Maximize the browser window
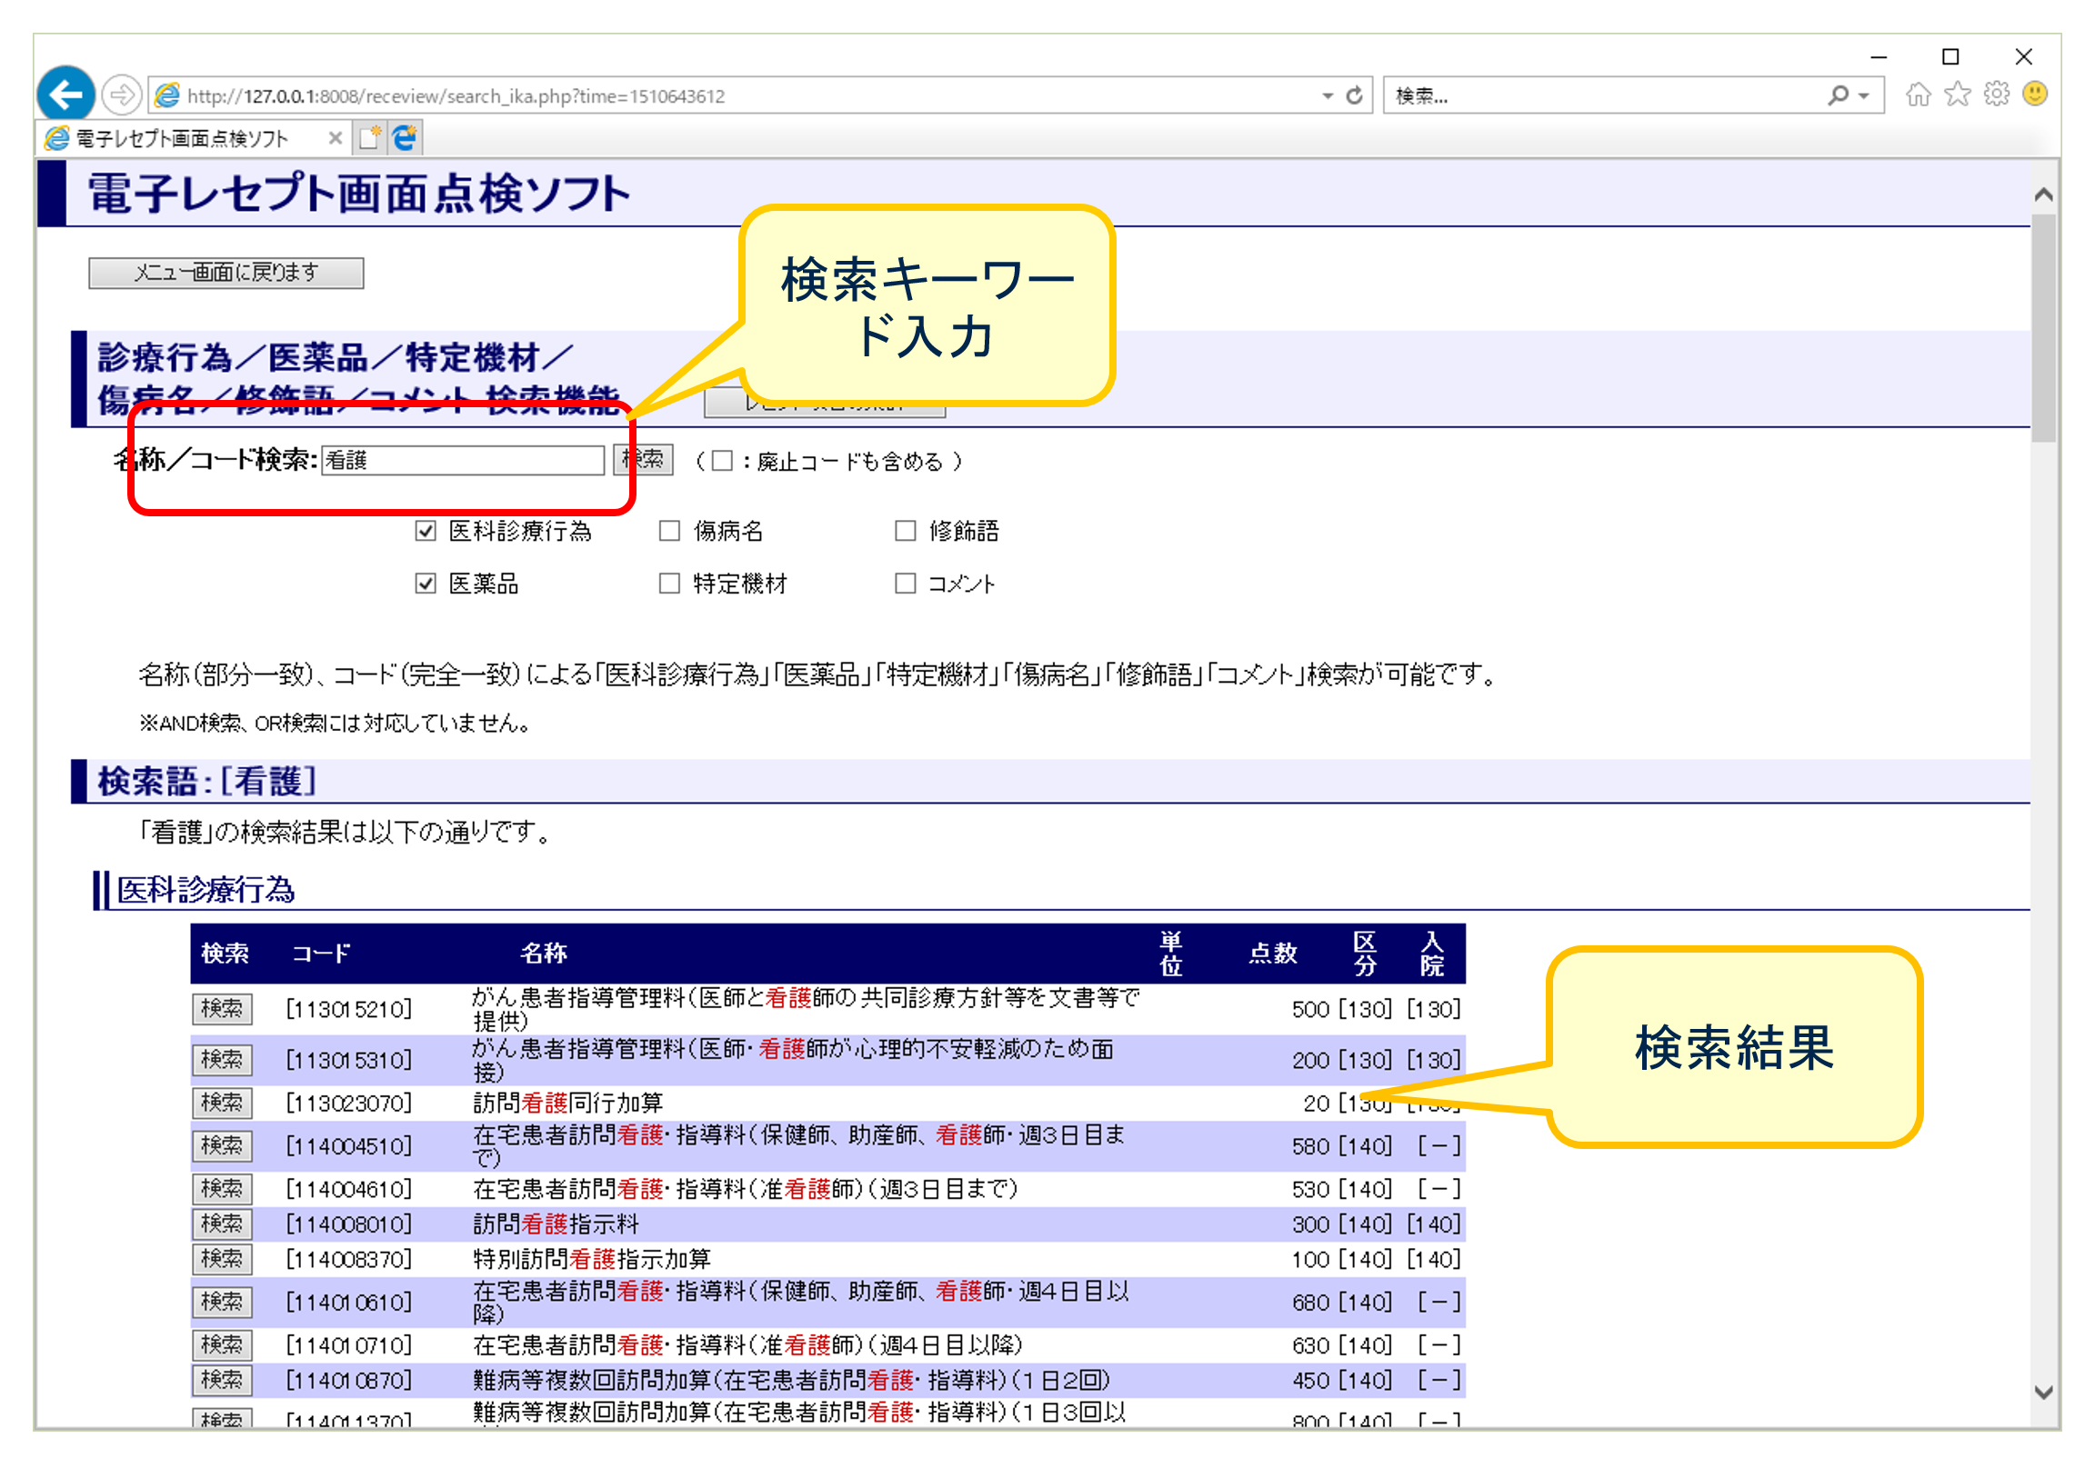The image size is (2095, 1478). coord(1950,56)
